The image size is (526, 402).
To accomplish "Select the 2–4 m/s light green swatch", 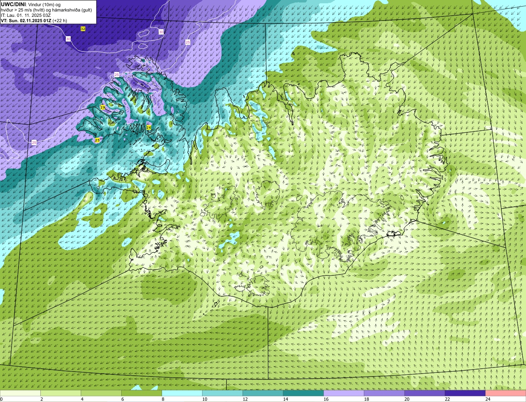I will click(x=61, y=393).
